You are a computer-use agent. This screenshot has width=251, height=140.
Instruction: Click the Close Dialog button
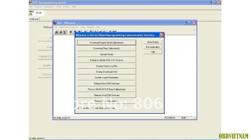[x=153, y=42]
